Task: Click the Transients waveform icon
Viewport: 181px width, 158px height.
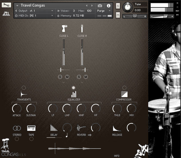Action: point(24,94)
